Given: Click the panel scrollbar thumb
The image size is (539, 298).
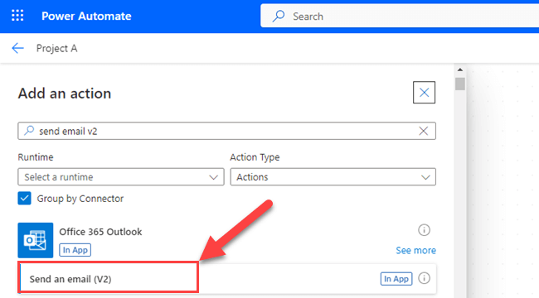Looking at the screenshot, I should coord(460,84).
